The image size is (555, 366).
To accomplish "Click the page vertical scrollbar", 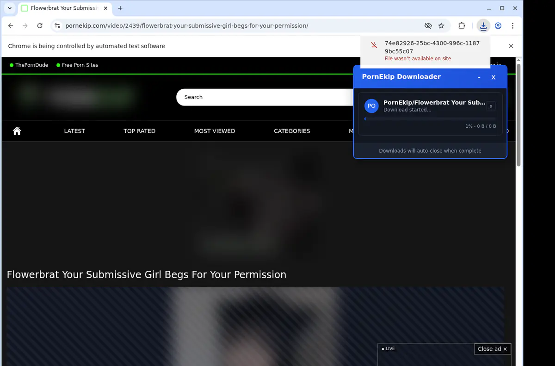I will 519,116.
